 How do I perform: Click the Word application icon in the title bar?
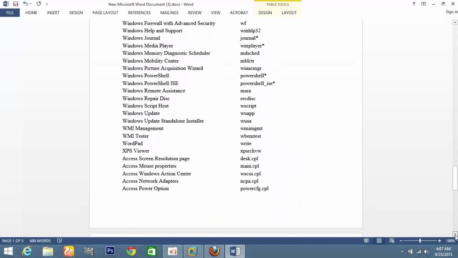coord(6,4)
